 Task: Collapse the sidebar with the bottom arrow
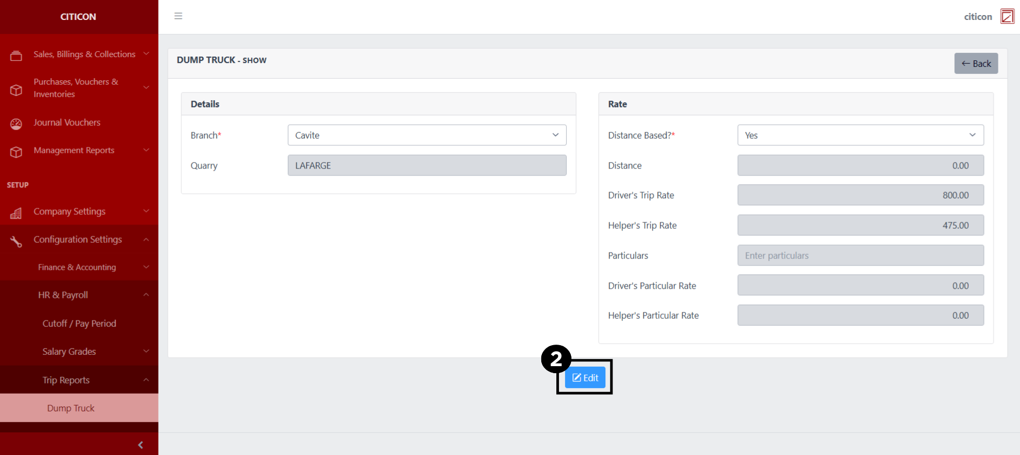pos(140,445)
